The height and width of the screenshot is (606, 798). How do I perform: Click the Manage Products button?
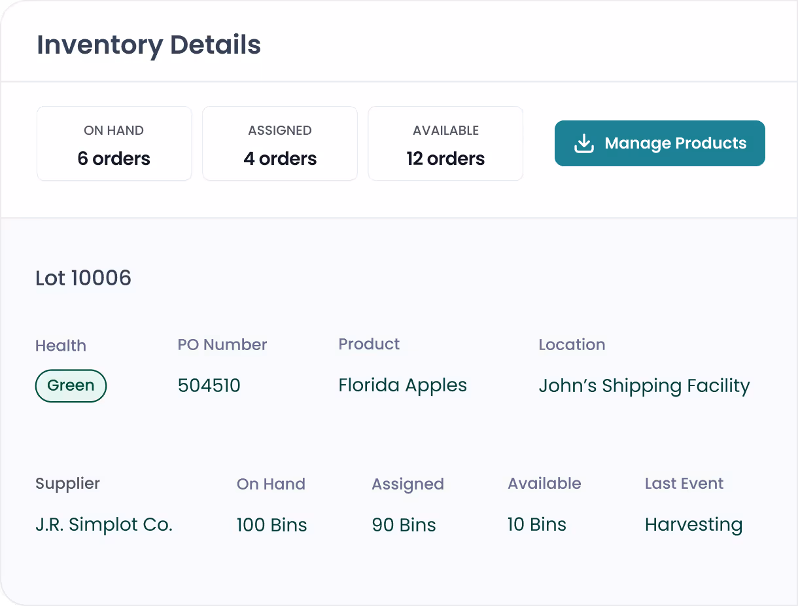659,143
